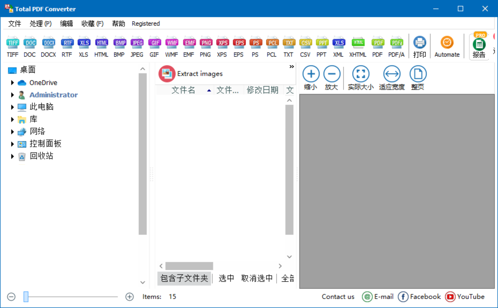
Task: Click the PDF/A conversion icon
Action: pos(397,46)
